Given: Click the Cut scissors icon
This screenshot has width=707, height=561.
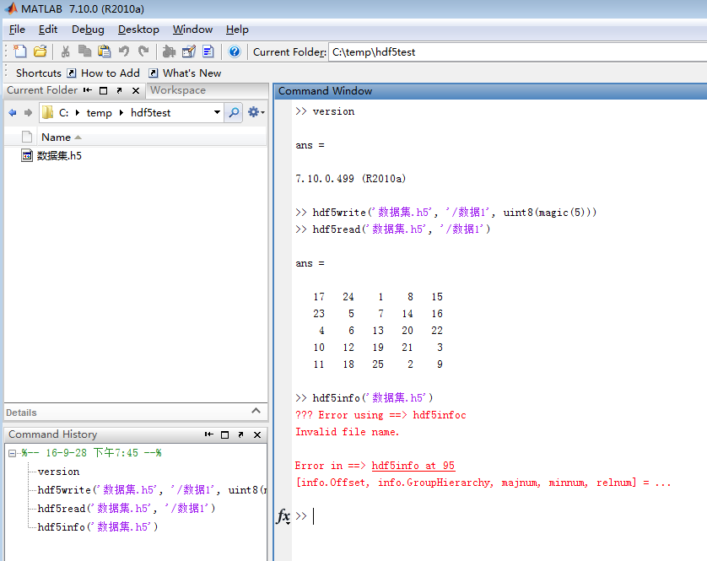Looking at the screenshot, I should 65,51.
